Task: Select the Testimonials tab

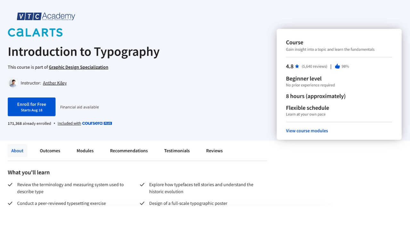Action: [177, 150]
